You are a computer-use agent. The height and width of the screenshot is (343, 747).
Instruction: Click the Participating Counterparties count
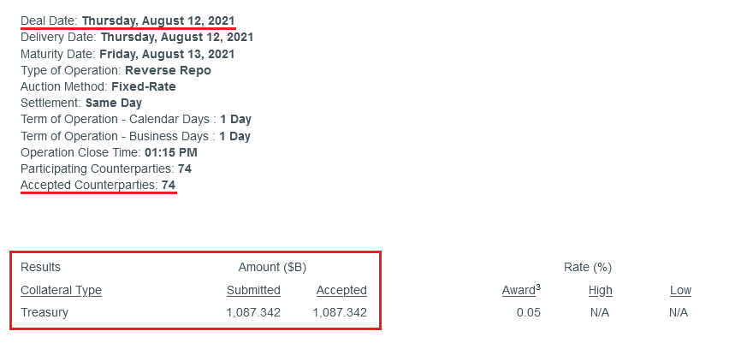point(185,169)
